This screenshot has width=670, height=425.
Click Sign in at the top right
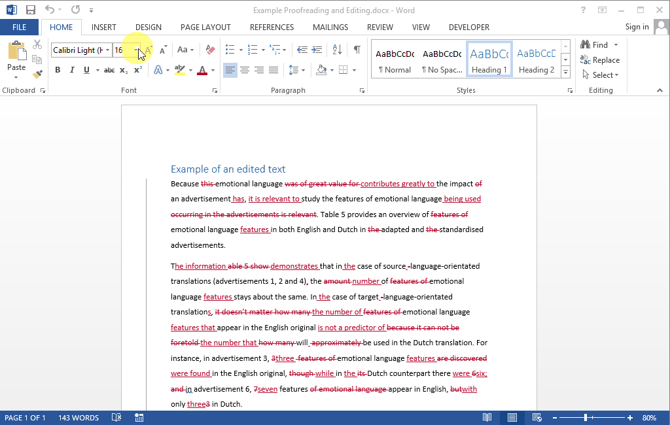click(637, 27)
